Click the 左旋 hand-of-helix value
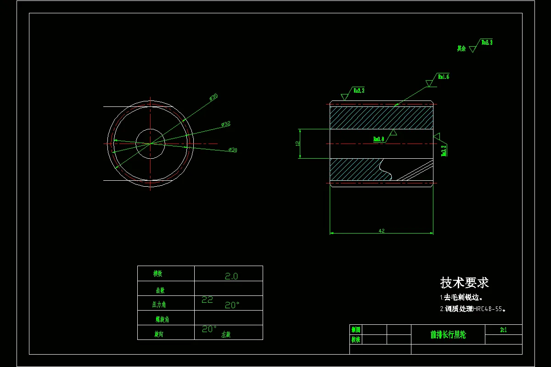 tap(226, 335)
